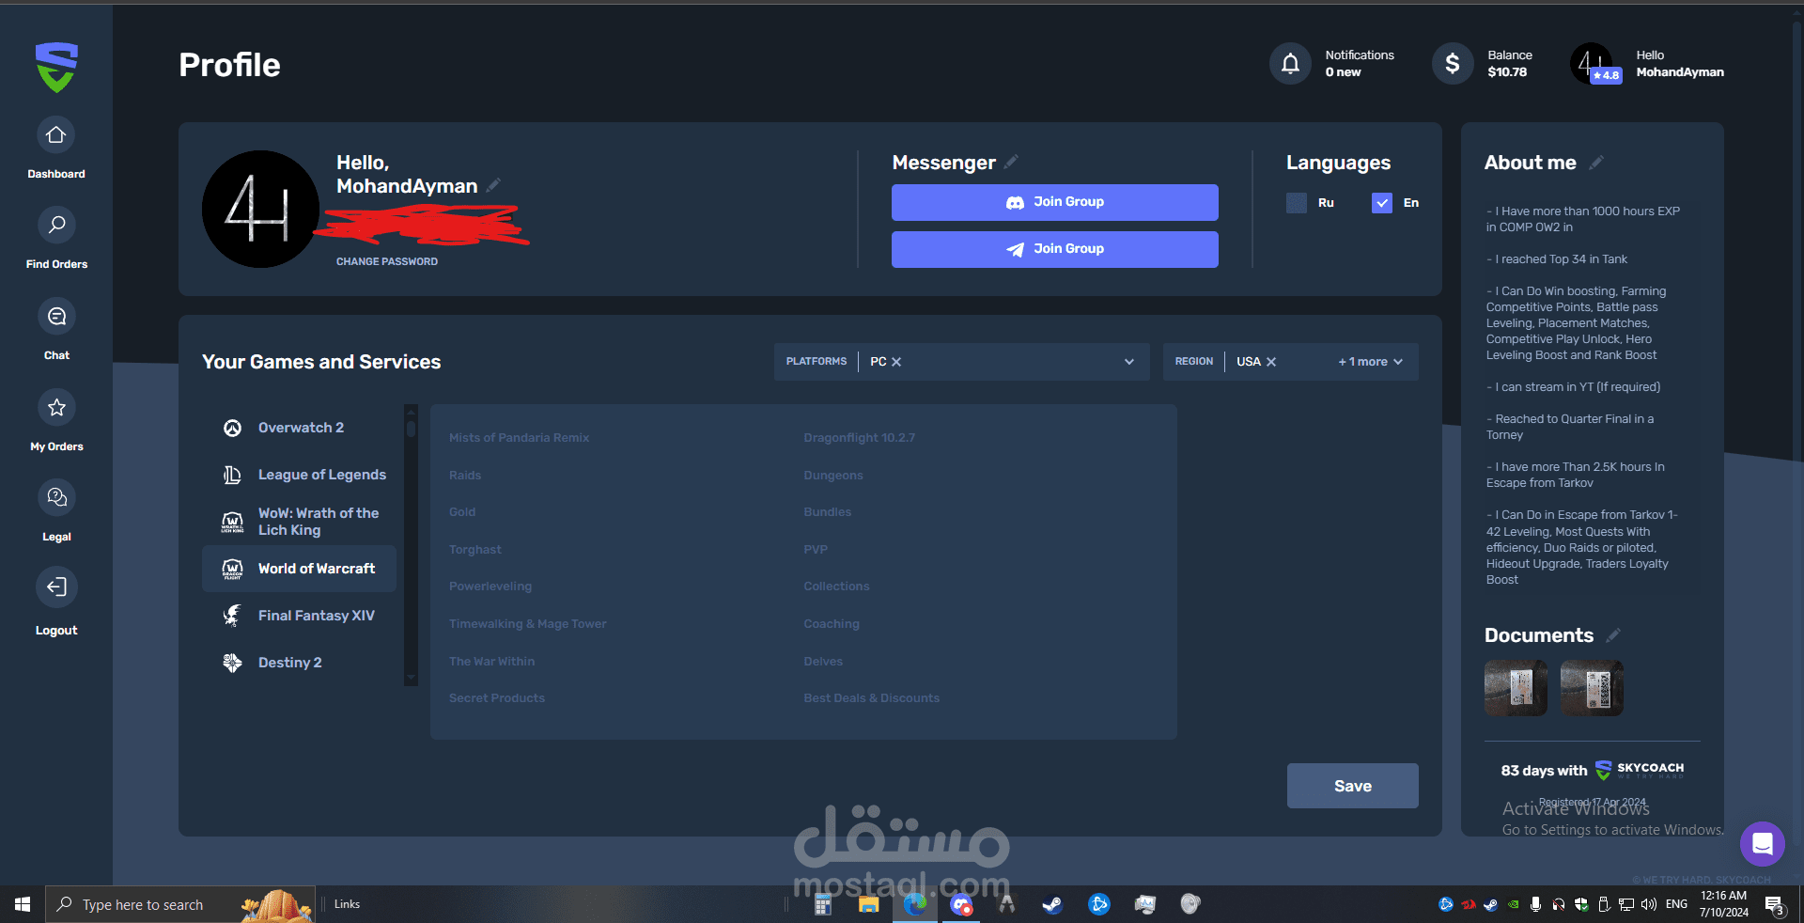Click the Telegram Join Group button
This screenshot has height=923, width=1804.
(1054, 249)
